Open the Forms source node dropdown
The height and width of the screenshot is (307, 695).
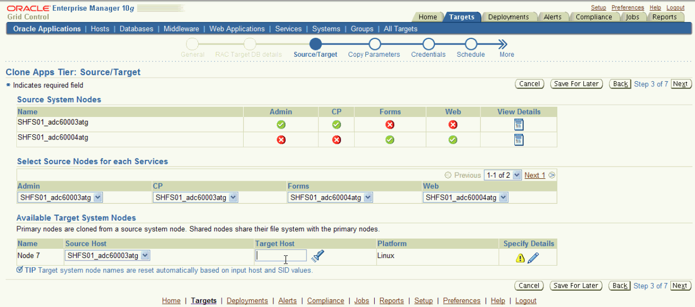[x=330, y=198]
